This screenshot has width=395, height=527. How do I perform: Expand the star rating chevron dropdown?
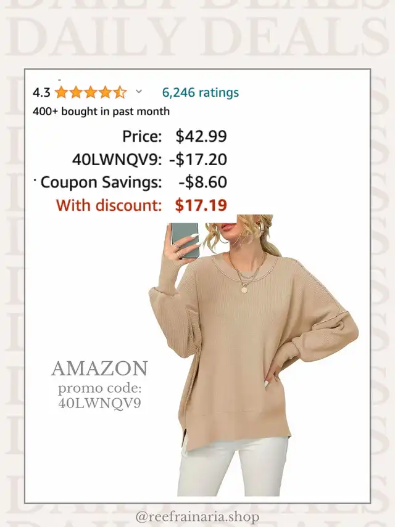[x=139, y=91]
